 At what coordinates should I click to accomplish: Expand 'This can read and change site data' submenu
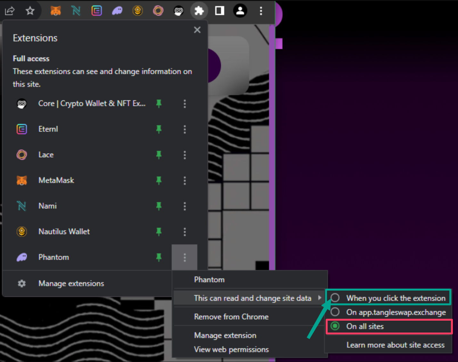click(x=250, y=298)
